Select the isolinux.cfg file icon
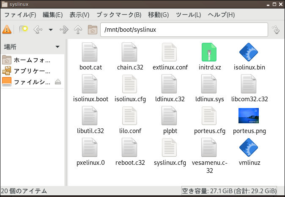Image resolution: width=285 pixels, height=197 pixels. click(x=129, y=83)
